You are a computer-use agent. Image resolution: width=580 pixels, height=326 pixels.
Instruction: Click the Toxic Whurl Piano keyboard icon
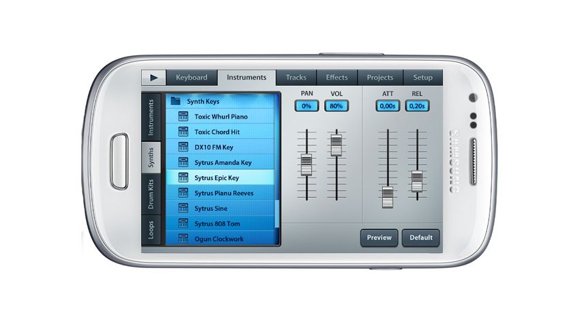pos(183,117)
